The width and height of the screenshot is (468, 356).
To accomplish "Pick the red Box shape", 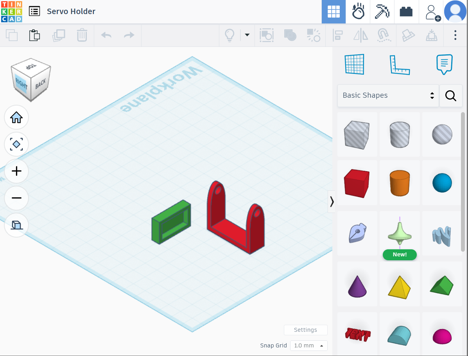I will coord(357,183).
